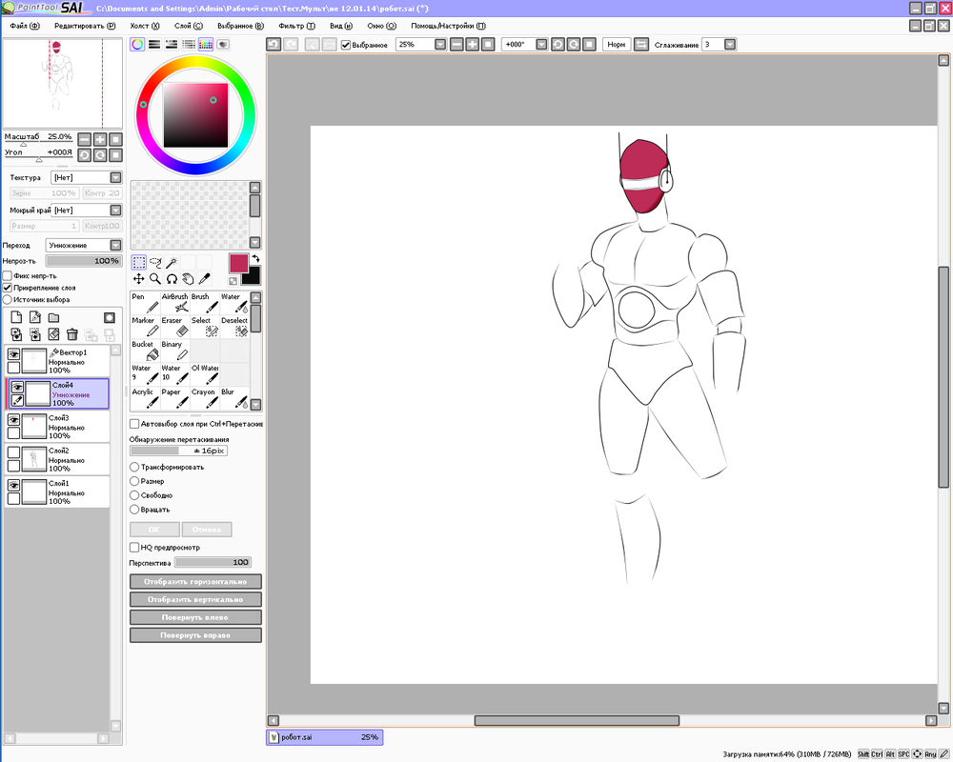Choose the Bucket fill tool
The height and width of the screenshot is (762, 953).
144,351
